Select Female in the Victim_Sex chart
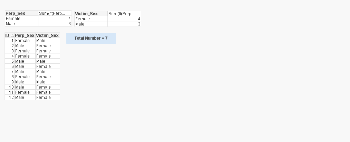 [x=83, y=19]
